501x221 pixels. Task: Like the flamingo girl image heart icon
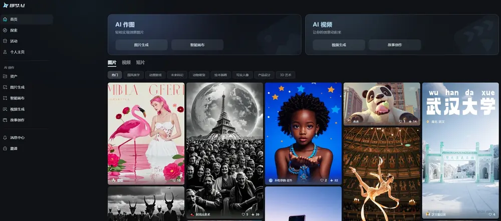(174, 180)
